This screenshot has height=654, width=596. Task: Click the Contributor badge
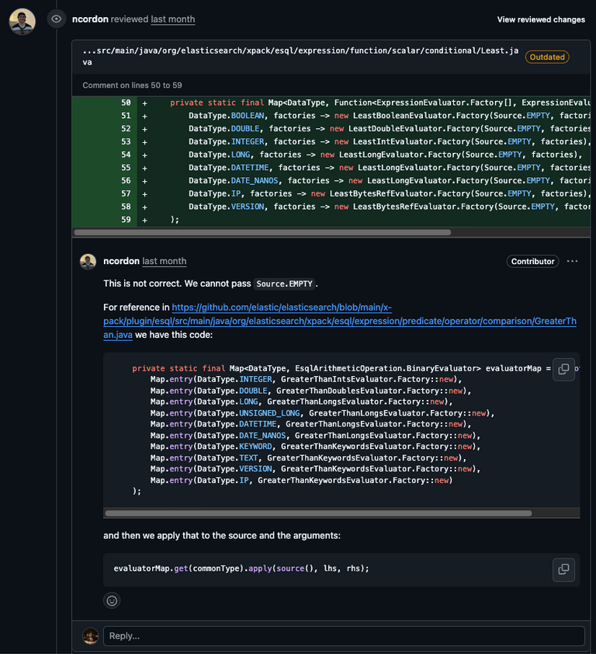coord(532,261)
